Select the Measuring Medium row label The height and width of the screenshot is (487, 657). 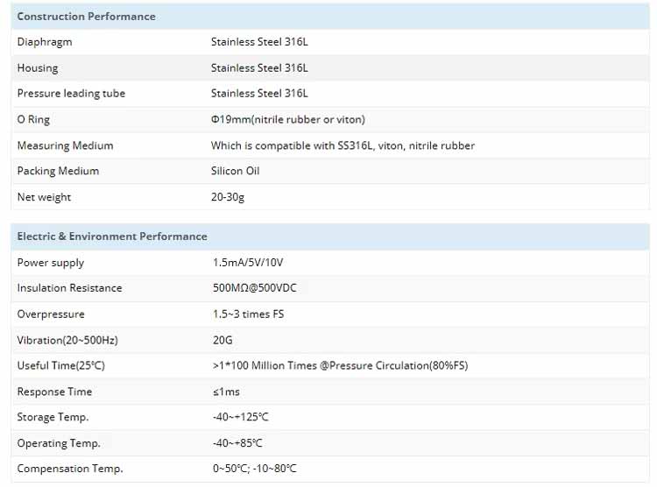[65, 145]
